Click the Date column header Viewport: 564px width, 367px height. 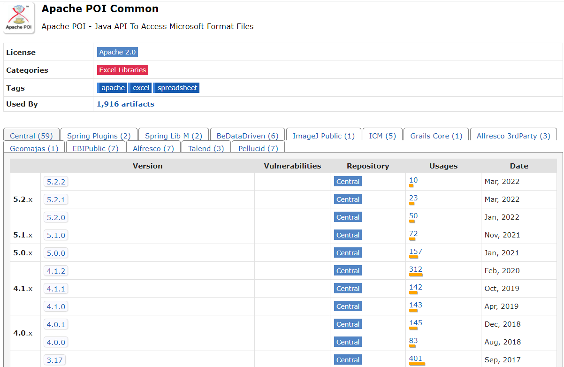[519, 166]
